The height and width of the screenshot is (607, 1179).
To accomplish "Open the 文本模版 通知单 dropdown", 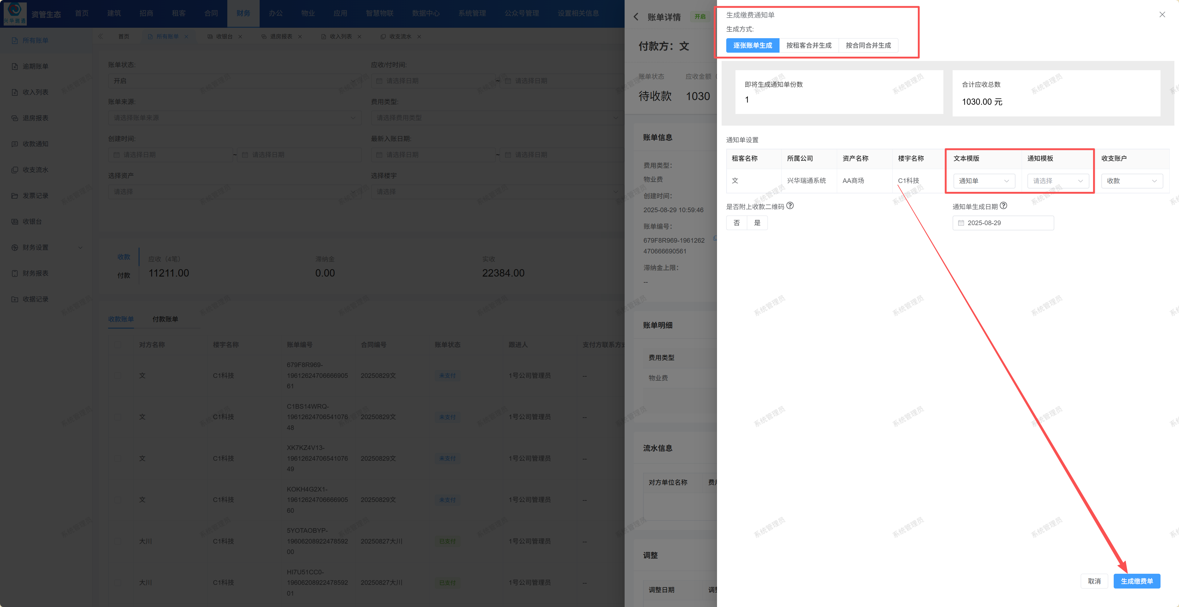I will [983, 181].
